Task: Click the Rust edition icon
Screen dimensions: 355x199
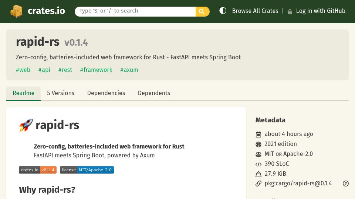Action: (x=258, y=144)
